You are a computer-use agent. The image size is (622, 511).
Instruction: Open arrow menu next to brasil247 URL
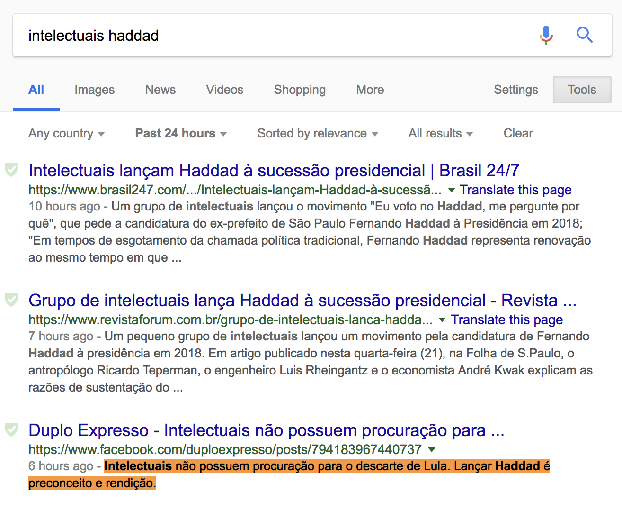tap(452, 190)
